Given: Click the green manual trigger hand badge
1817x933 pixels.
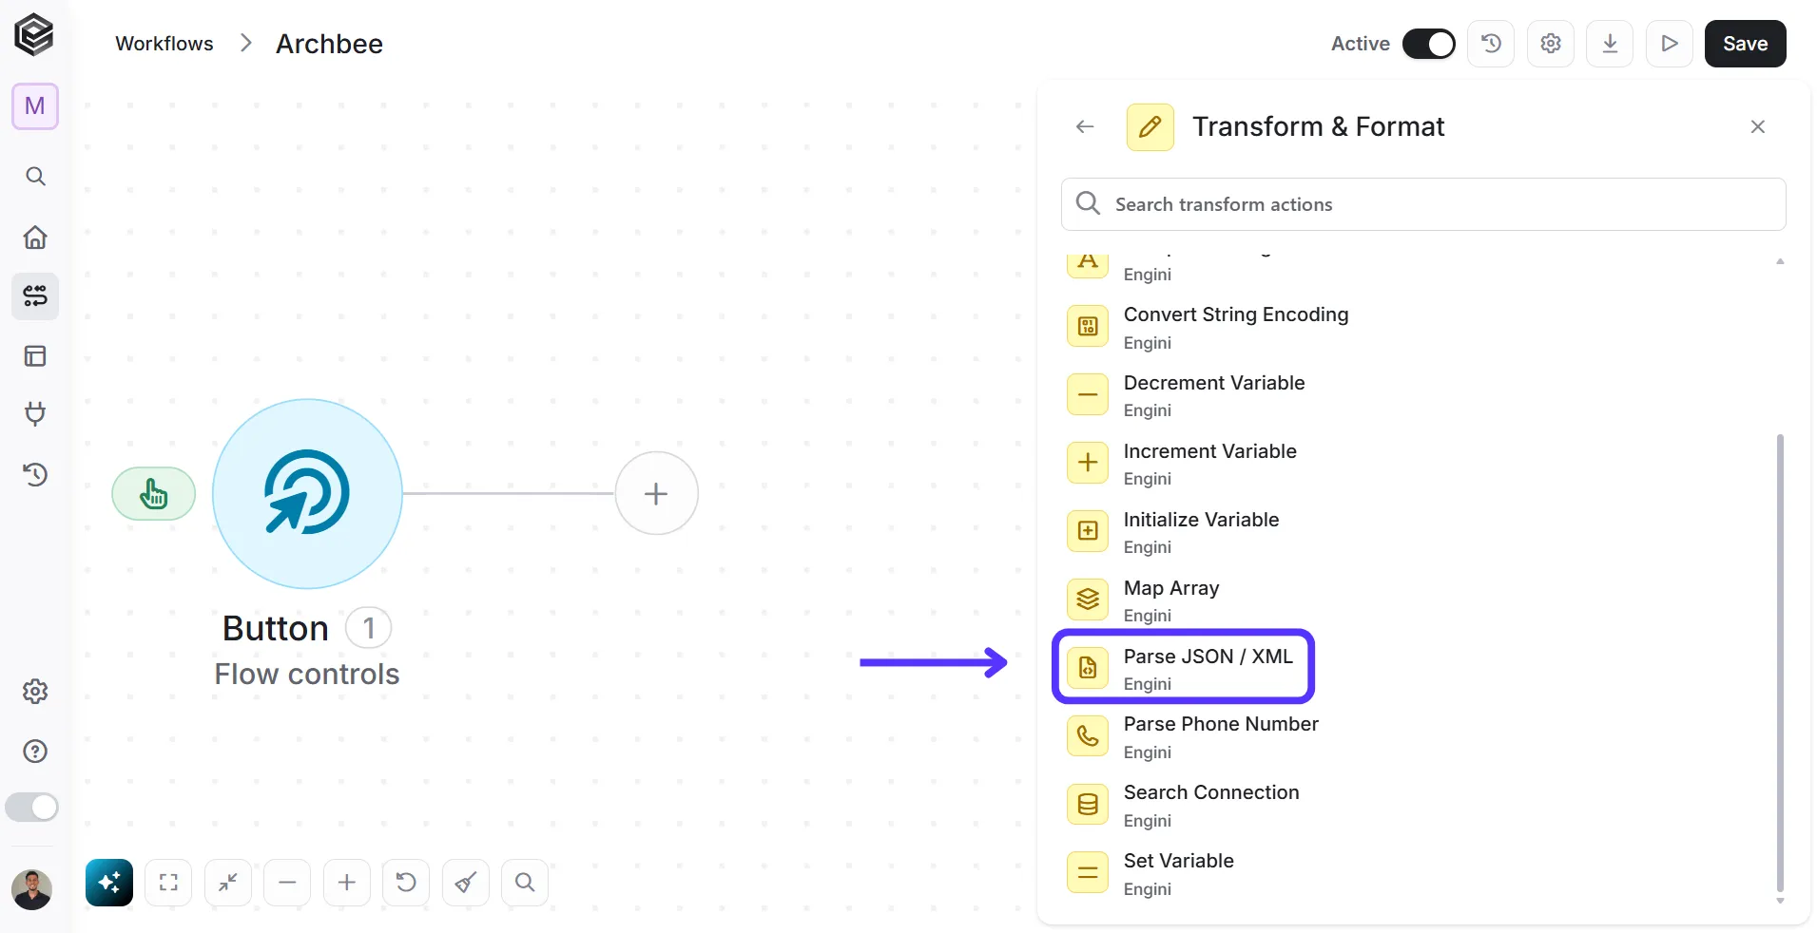Looking at the screenshot, I should pos(154,494).
